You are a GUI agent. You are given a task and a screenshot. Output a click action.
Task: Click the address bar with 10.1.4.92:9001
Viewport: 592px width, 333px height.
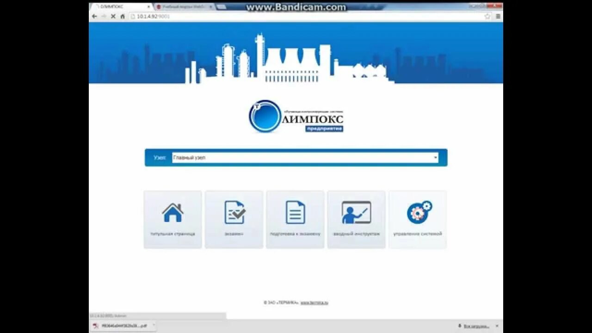(305, 16)
